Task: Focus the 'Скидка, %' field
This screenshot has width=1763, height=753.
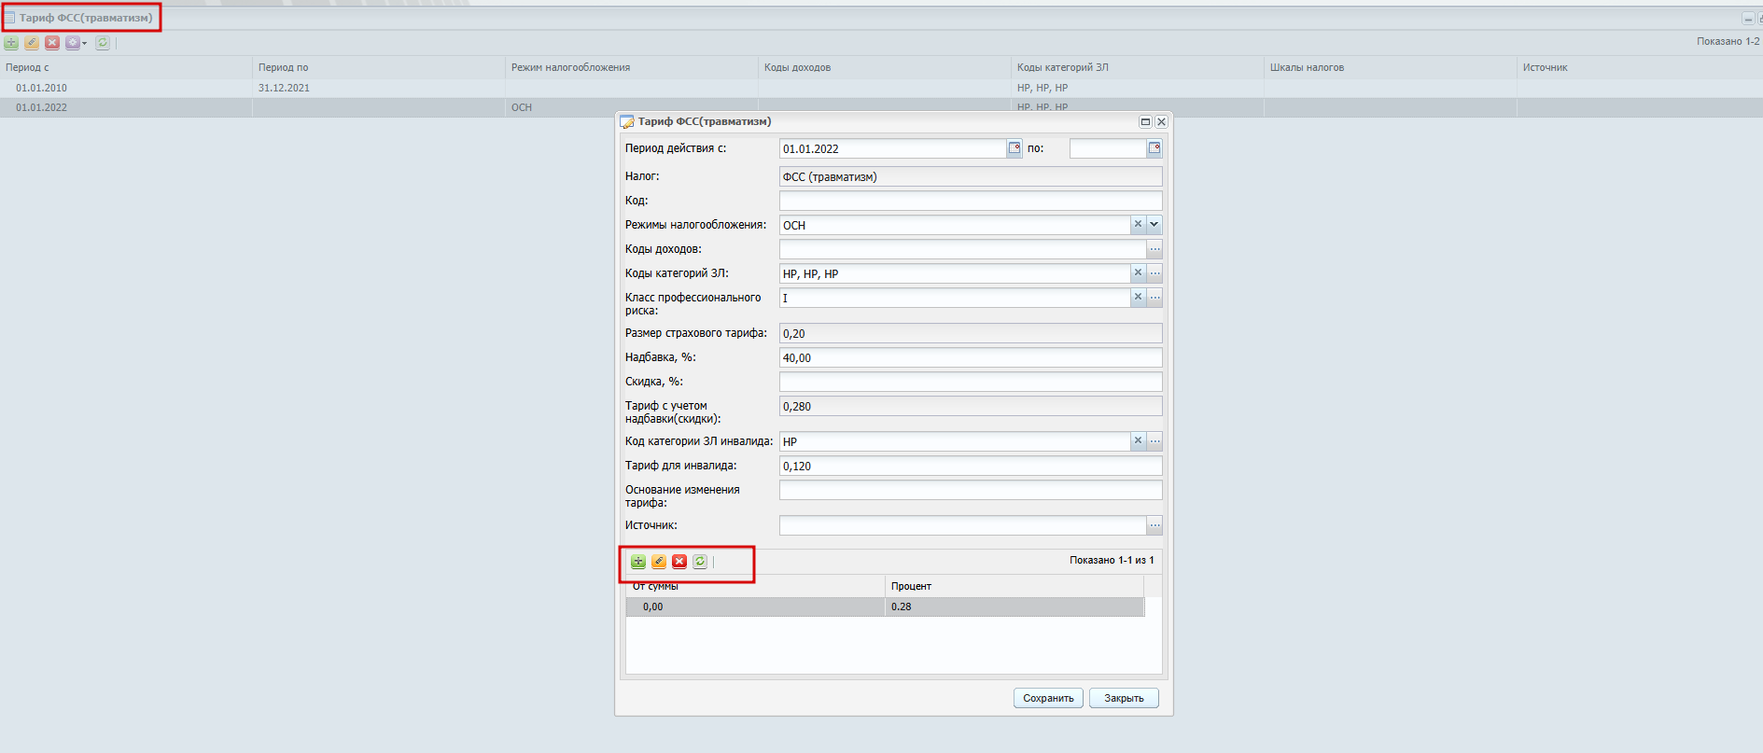Action: point(971,382)
